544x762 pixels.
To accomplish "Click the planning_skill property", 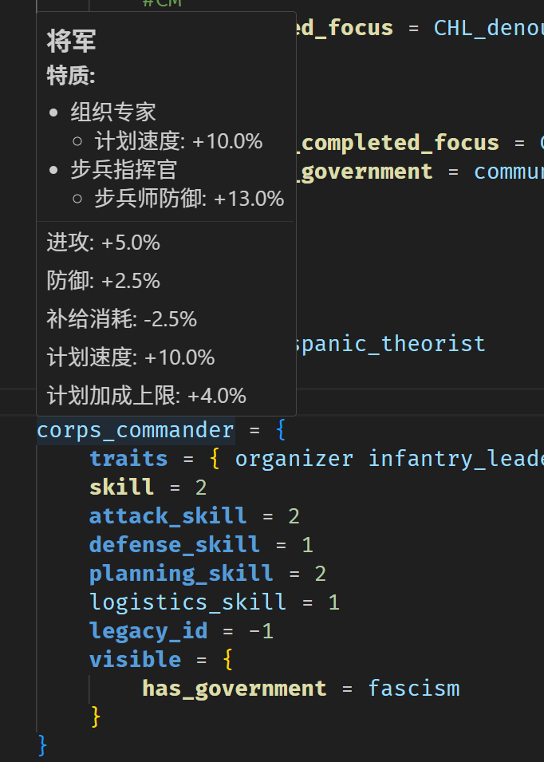I will click(181, 574).
